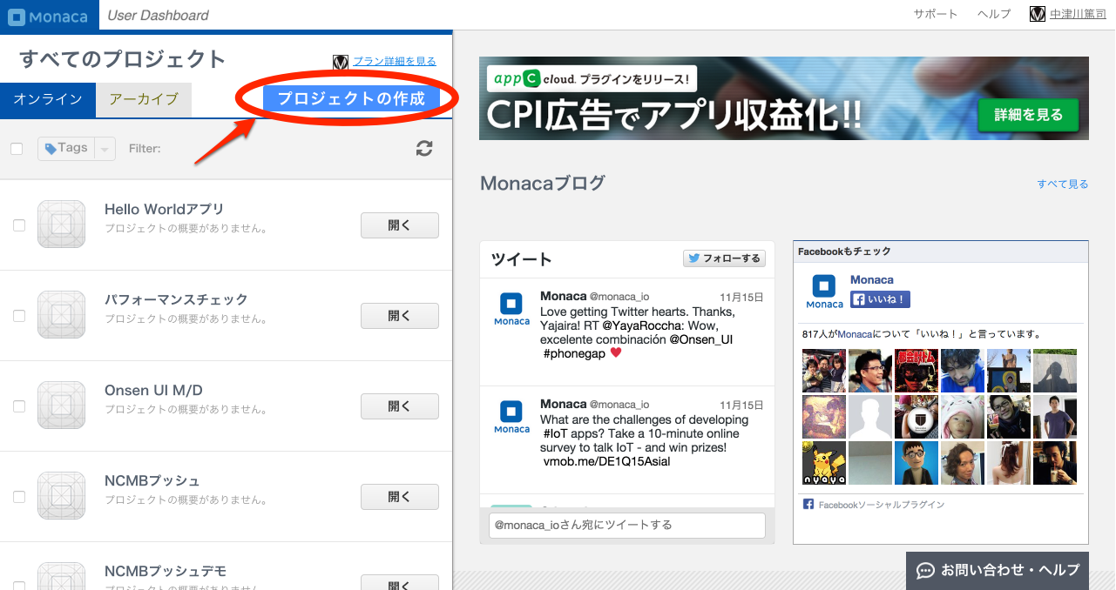Click the Monaca Facebook page logo
This screenshot has width=1116, height=590.
click(x=824, y=292)
